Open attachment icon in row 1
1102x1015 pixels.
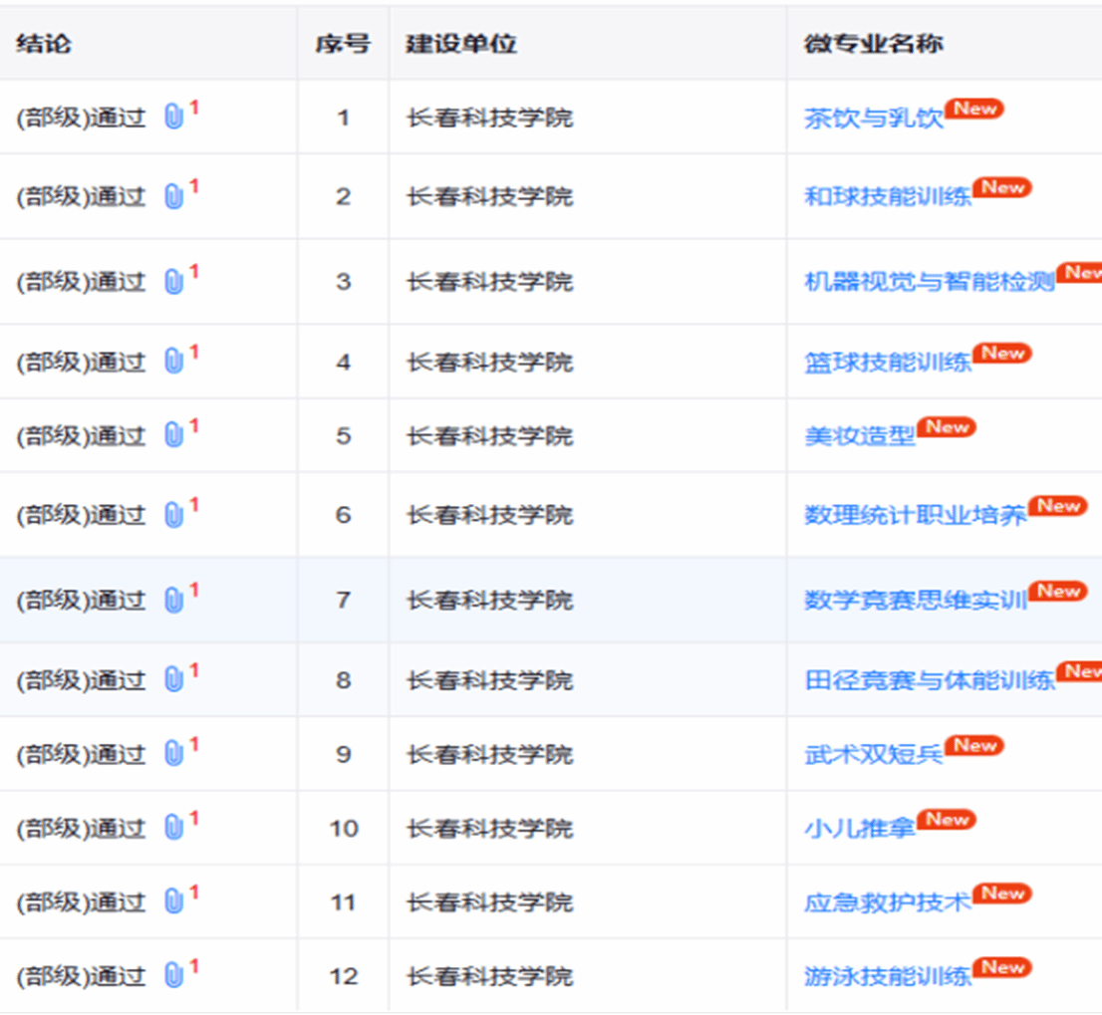[x=173, y=117]
